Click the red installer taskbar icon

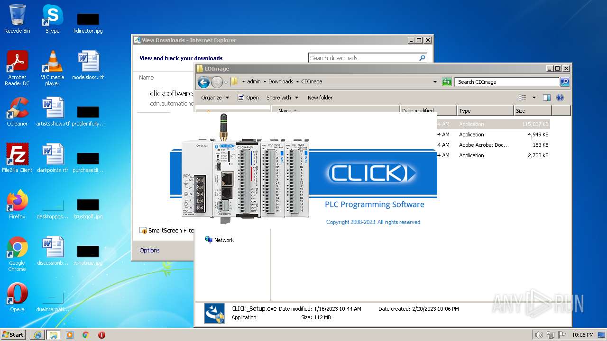pos(101,335)
